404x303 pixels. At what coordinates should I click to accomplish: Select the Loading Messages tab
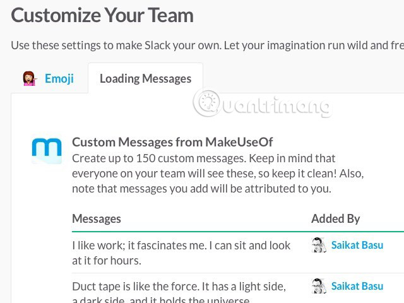(145, 79)
